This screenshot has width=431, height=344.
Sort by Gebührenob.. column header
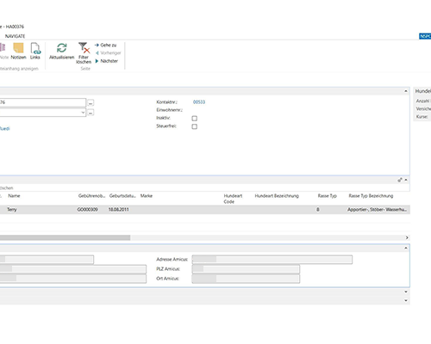tap(91, 196)
